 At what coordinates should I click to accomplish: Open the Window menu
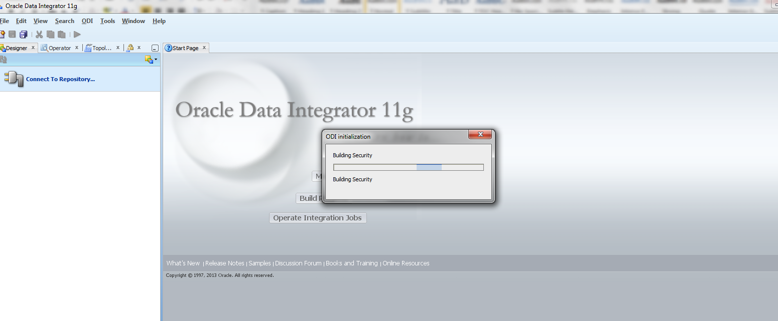(x=134, y=21)
